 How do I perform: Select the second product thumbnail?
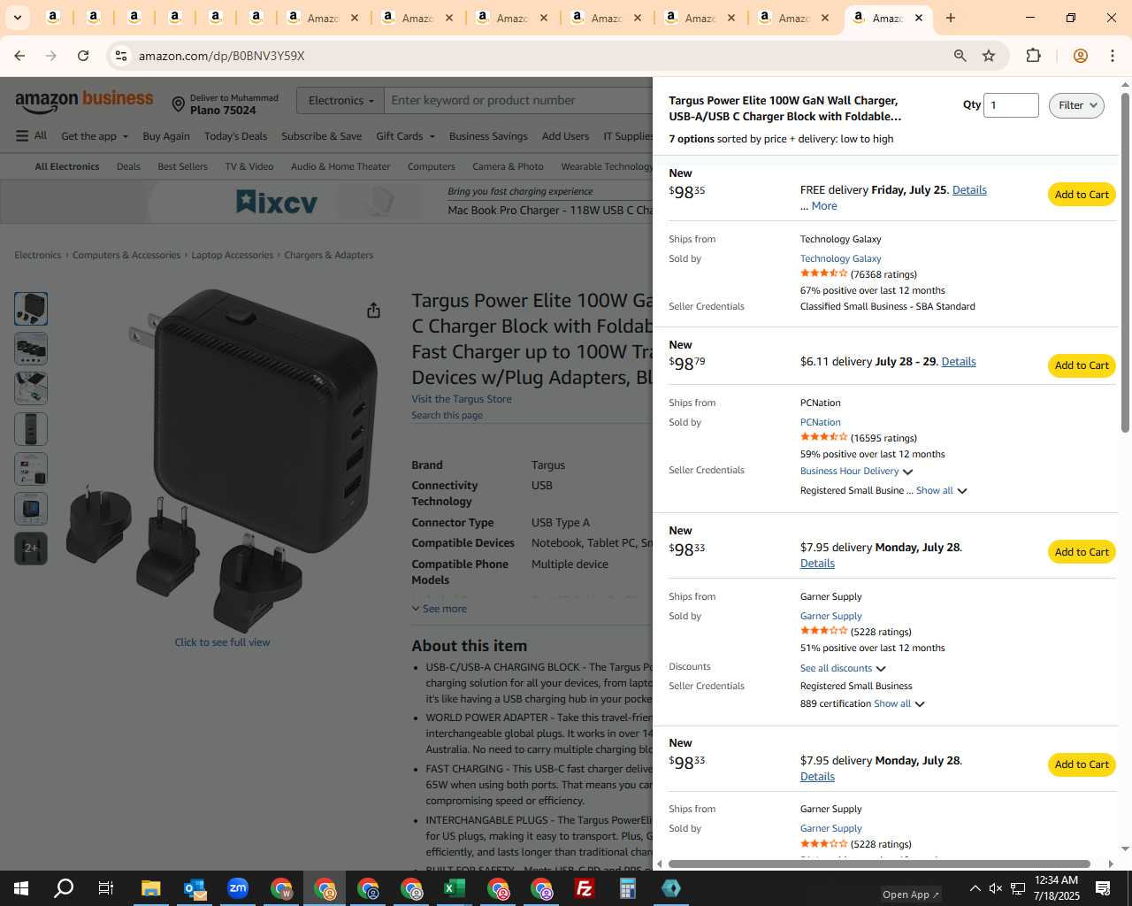tap(31, 349)
